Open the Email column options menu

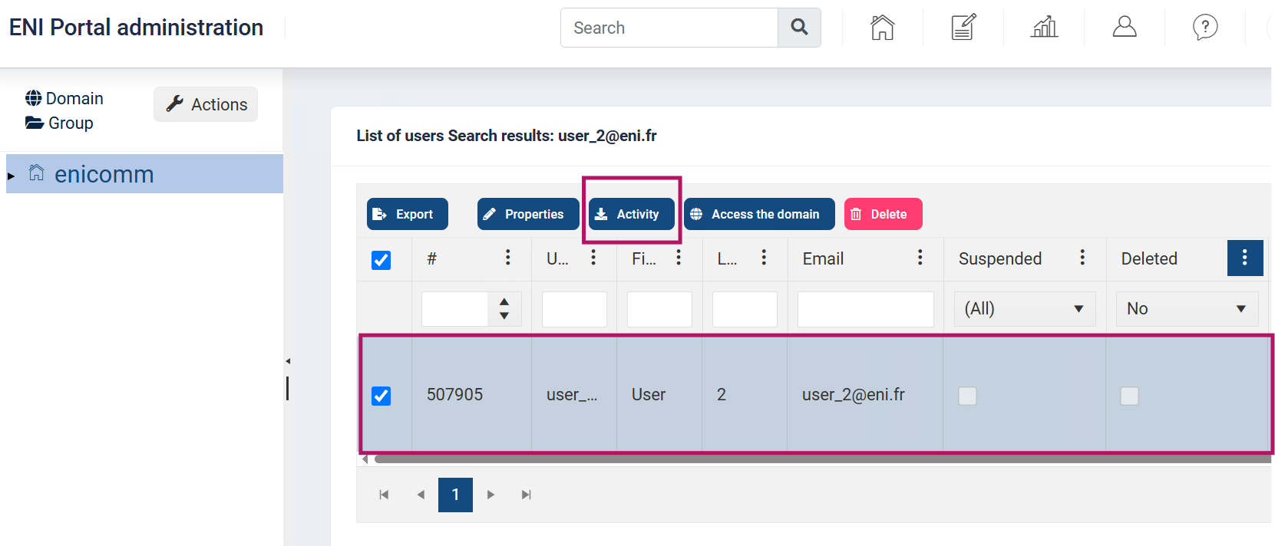tap(920, 258)
